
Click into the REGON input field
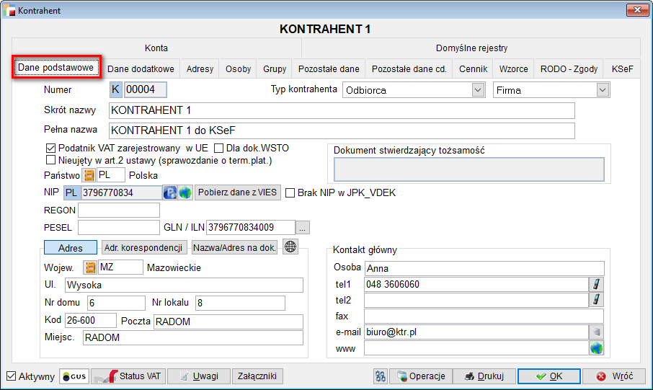pyautogui.click(x=118, y=210)
